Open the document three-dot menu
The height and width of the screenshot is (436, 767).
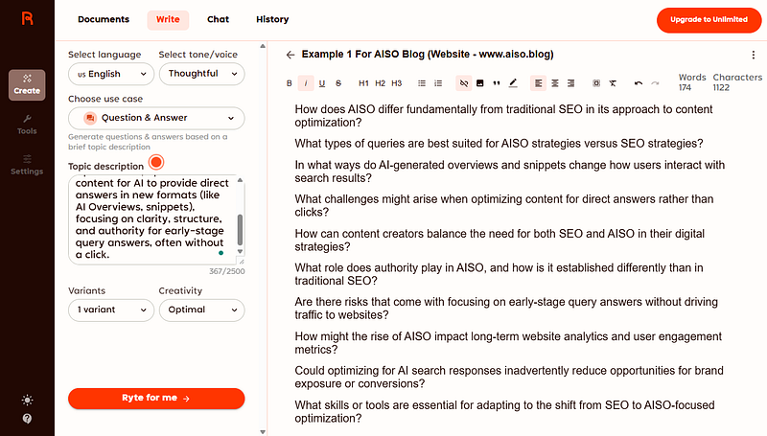(754, 56)
